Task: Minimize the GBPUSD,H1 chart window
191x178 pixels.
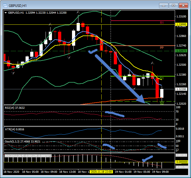Action: coord(163,6)
